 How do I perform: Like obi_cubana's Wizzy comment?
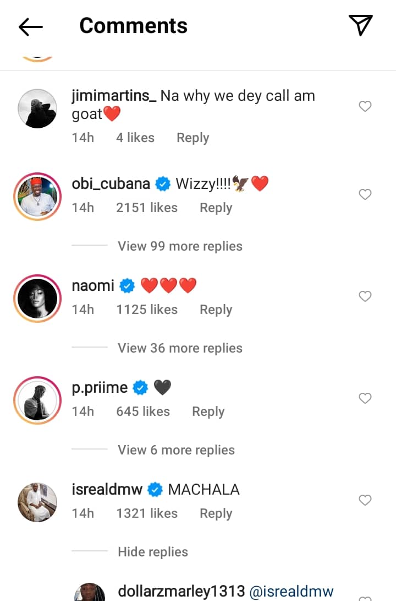click(x=365, y=194)
